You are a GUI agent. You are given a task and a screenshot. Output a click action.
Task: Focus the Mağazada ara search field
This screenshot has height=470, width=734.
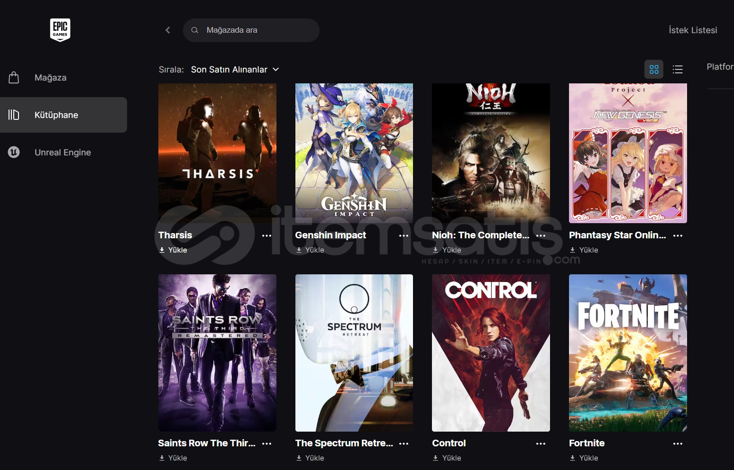(x=251, y=30)
